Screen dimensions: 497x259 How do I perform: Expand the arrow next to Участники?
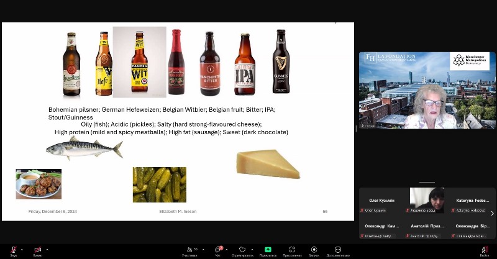pyautogui.click(x=203, y=250)
